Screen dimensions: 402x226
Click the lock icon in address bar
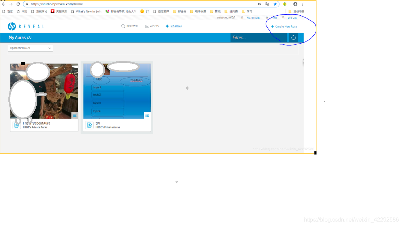click(27, 4)
